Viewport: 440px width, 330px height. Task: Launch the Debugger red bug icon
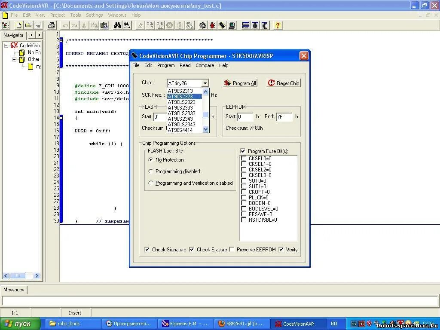212,25
